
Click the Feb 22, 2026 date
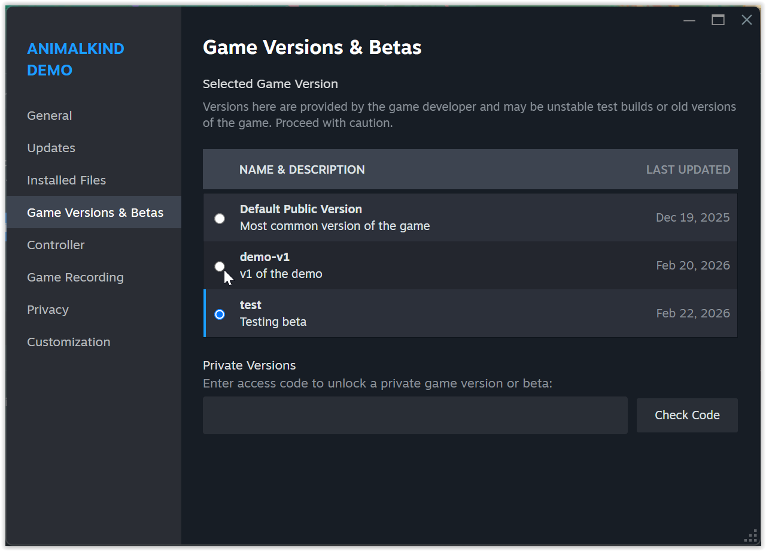point(693,313)
